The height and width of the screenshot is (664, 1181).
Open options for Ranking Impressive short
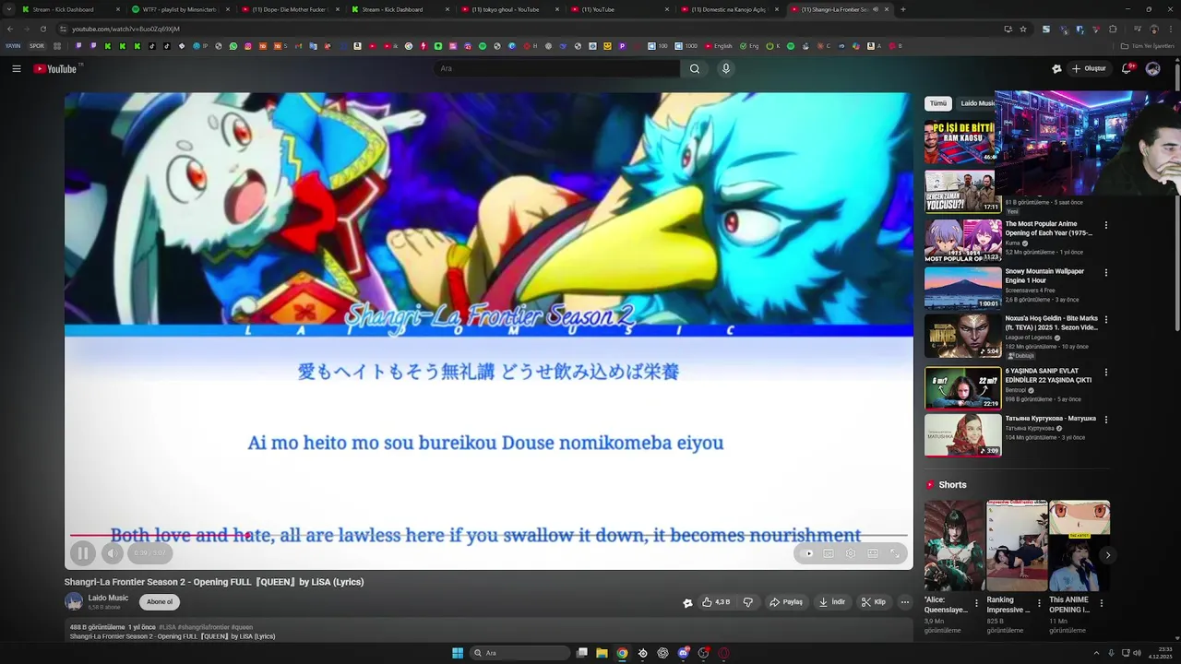tap(1039, 603)
